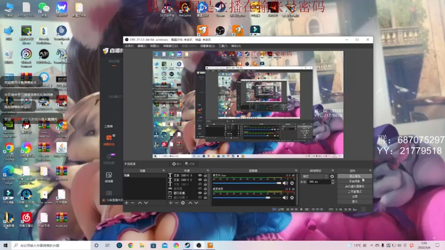Mute the 麦克风/Aux speaker icon
The height and width of the screenshot is (250, 445).
[x=285, y=183]
